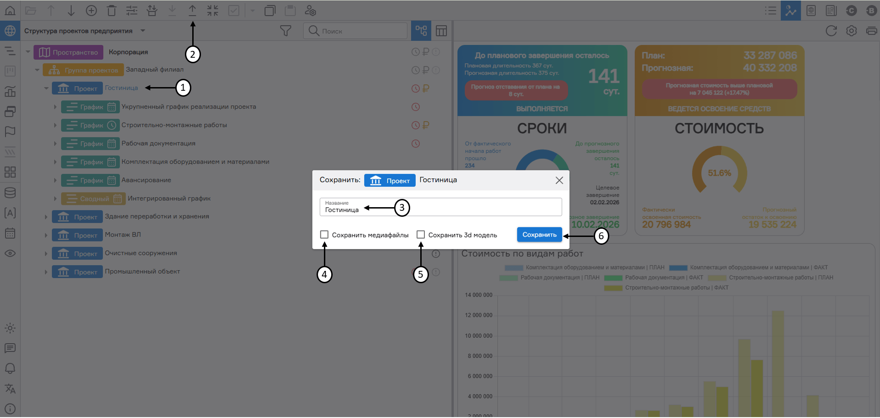The height and width of the screenshot is (418, 880).
Task: Click the collapse-all arrows icon in toolbar
Action: (213, 10)
